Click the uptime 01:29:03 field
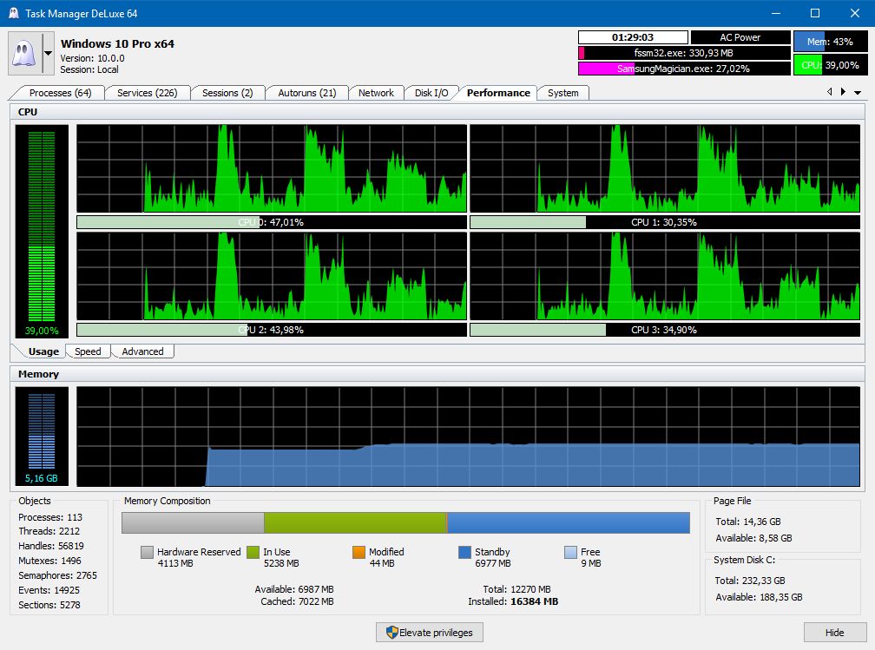 pyautogui.click(x=633, y=37)
